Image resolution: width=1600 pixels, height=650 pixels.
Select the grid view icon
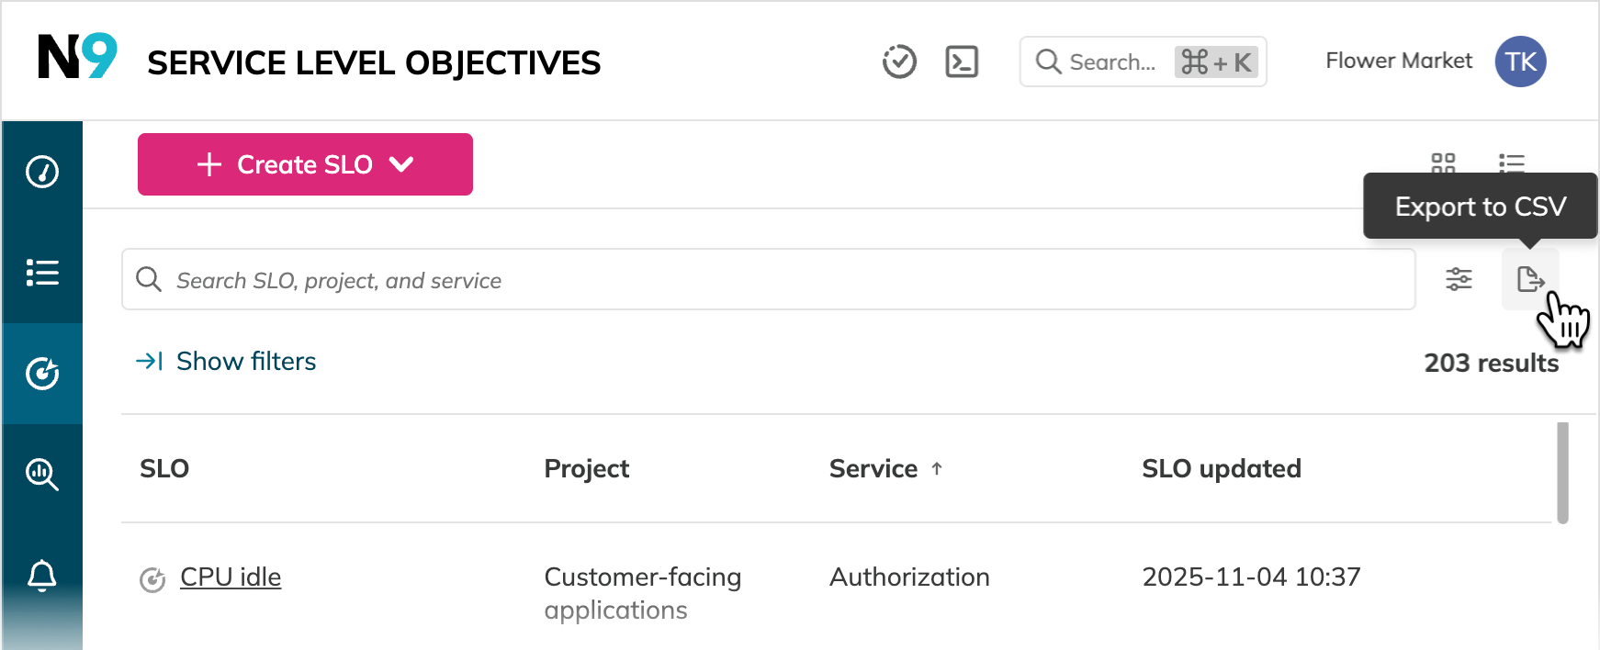coord(1442,164)
